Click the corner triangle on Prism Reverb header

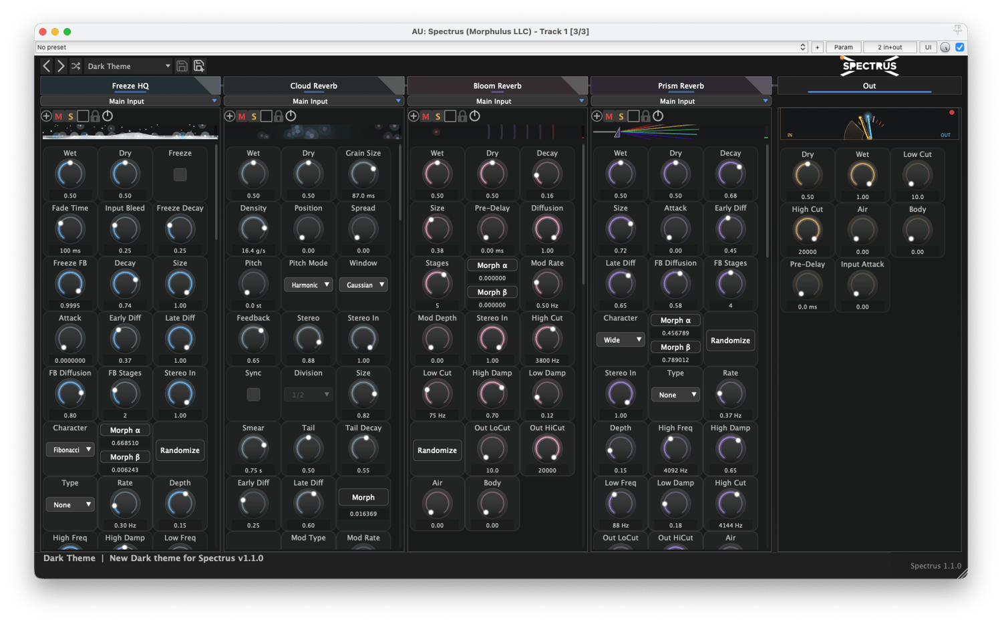pyautogui.click(x=761, y=84)
